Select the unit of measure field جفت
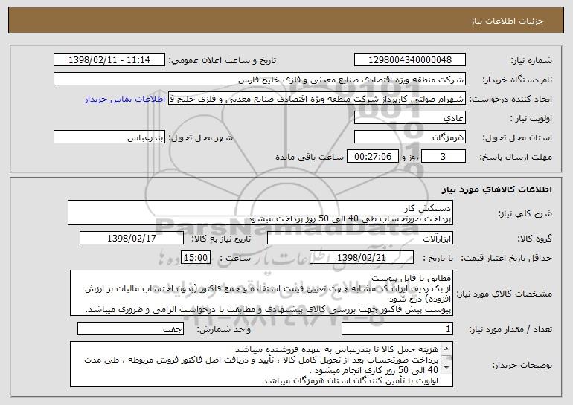 [130, 329]
